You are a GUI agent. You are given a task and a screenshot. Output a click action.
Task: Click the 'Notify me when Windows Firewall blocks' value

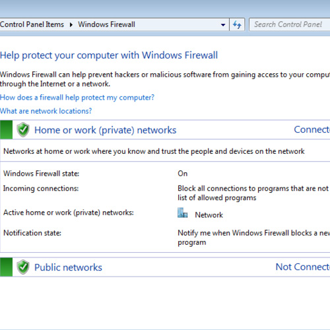pos(254,238)
